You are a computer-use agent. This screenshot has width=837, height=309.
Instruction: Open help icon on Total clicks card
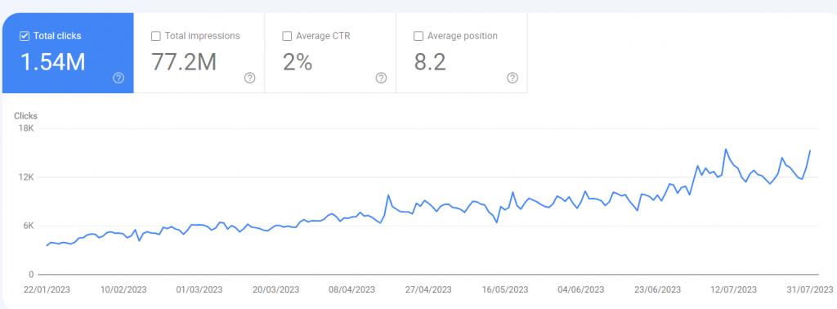tap(119, 78)
